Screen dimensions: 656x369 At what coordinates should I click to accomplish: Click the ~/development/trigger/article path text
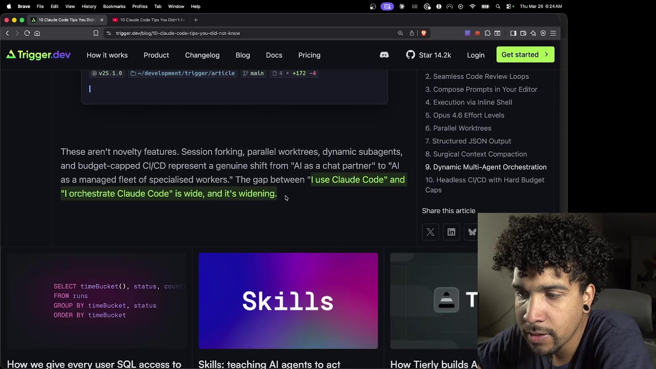pos(182,73)
